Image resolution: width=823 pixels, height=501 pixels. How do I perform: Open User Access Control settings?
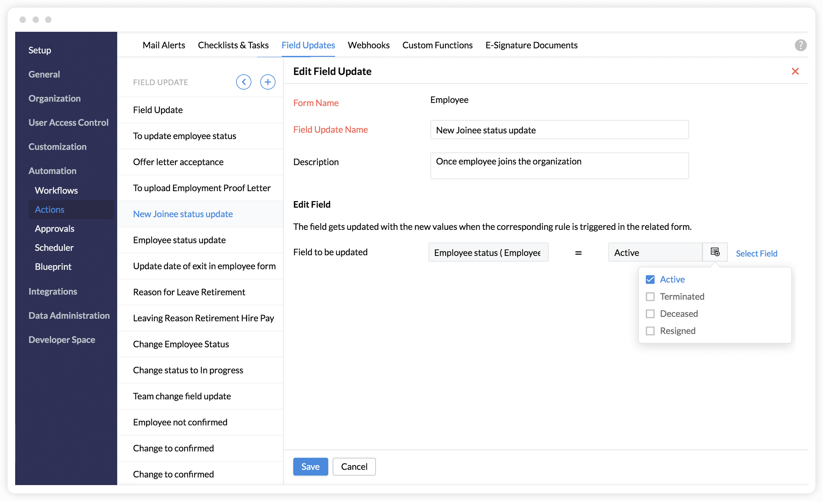(68, 122)
